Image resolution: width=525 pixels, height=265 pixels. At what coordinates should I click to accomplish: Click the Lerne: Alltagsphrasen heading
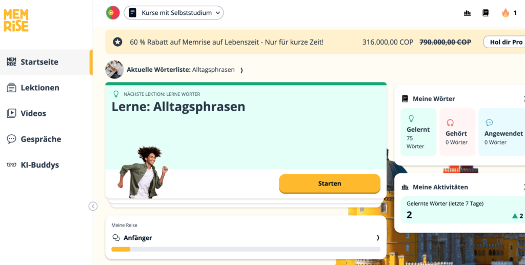click(x=178, y=107)
